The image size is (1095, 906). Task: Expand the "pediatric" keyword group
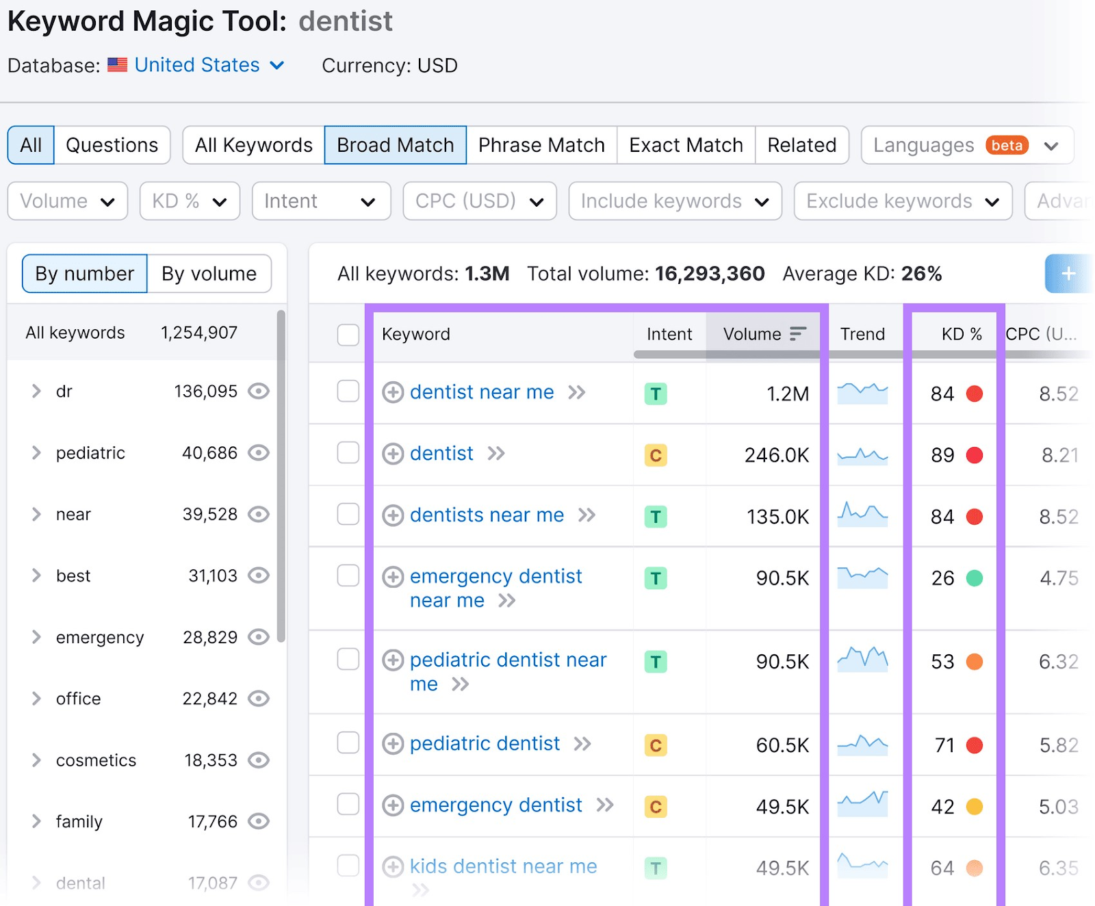click(x=36, y=452)
